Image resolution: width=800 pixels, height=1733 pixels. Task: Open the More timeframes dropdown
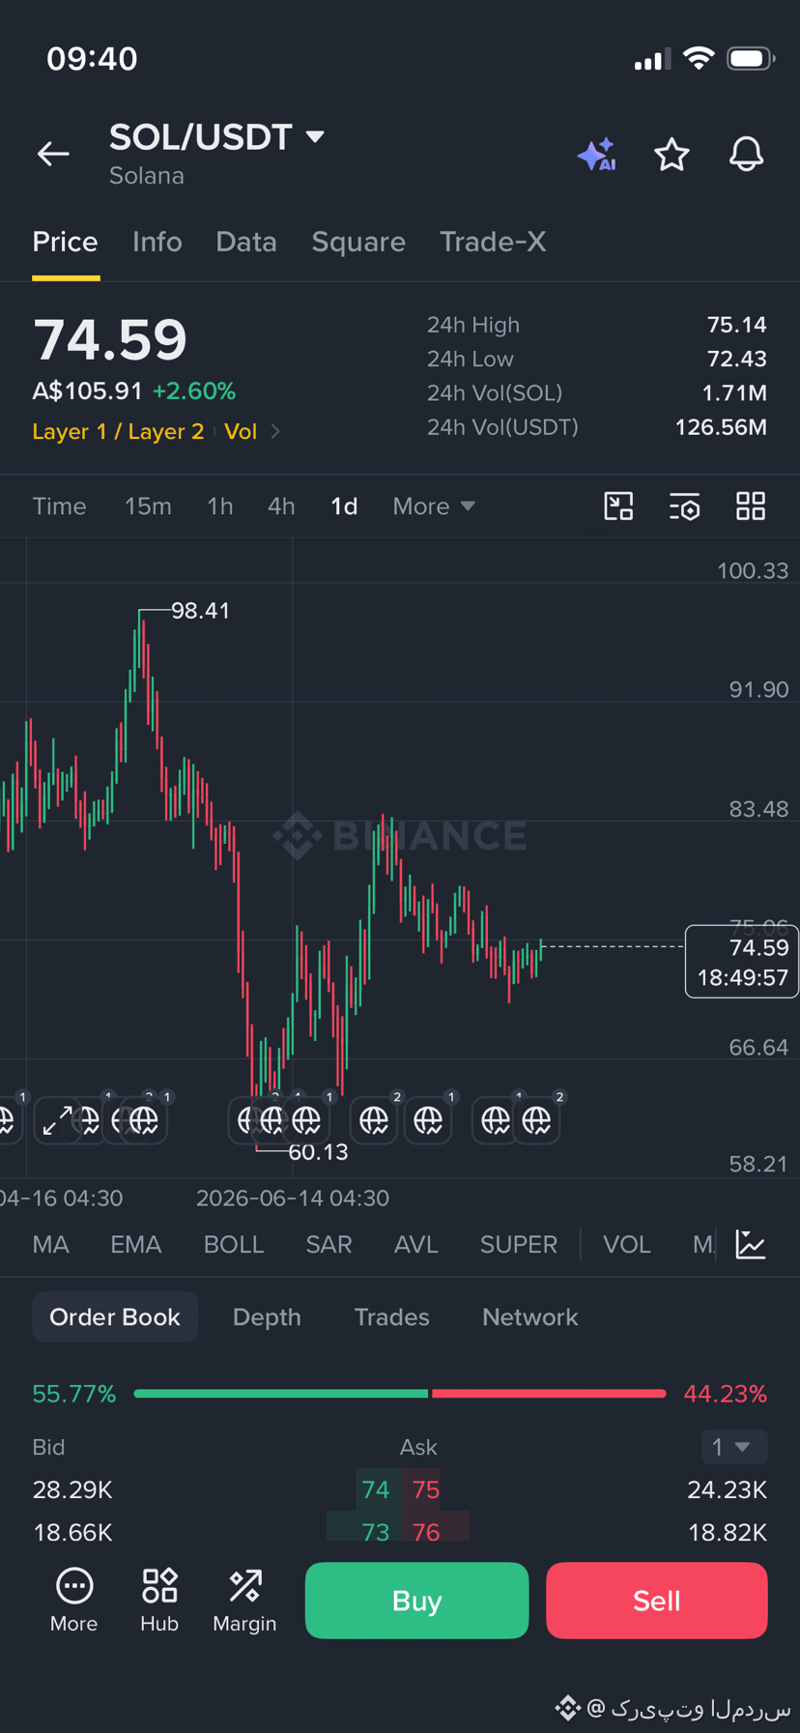(434, 506)
